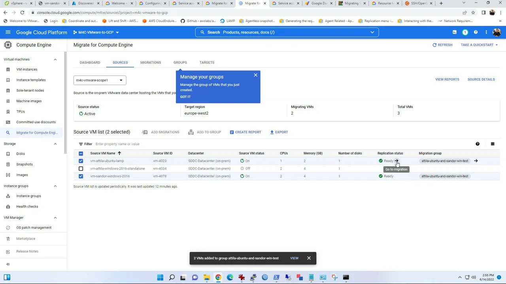Click the TPUs sidebar icon
Screen dimensions: 506x284
coord(8,111)
